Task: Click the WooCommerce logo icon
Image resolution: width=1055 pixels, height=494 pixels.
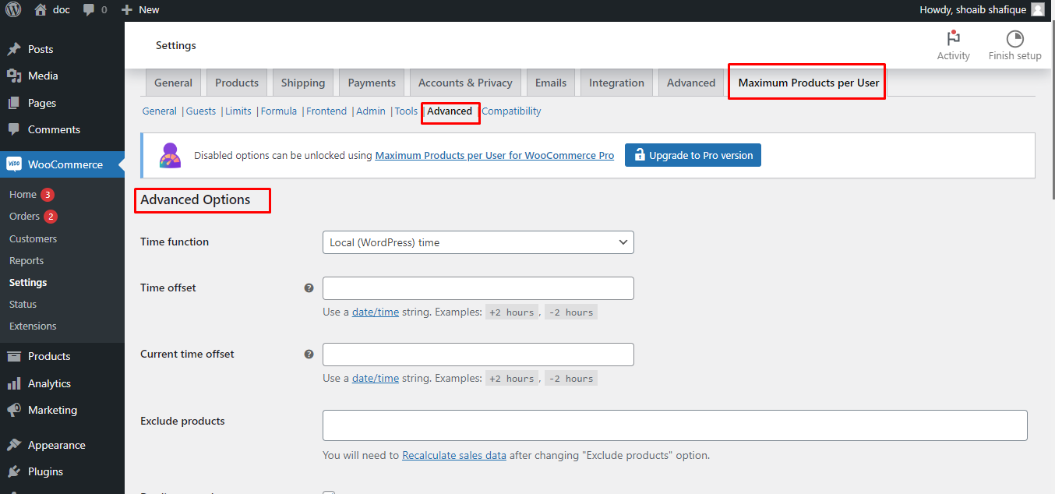Action: click(14, 164)
